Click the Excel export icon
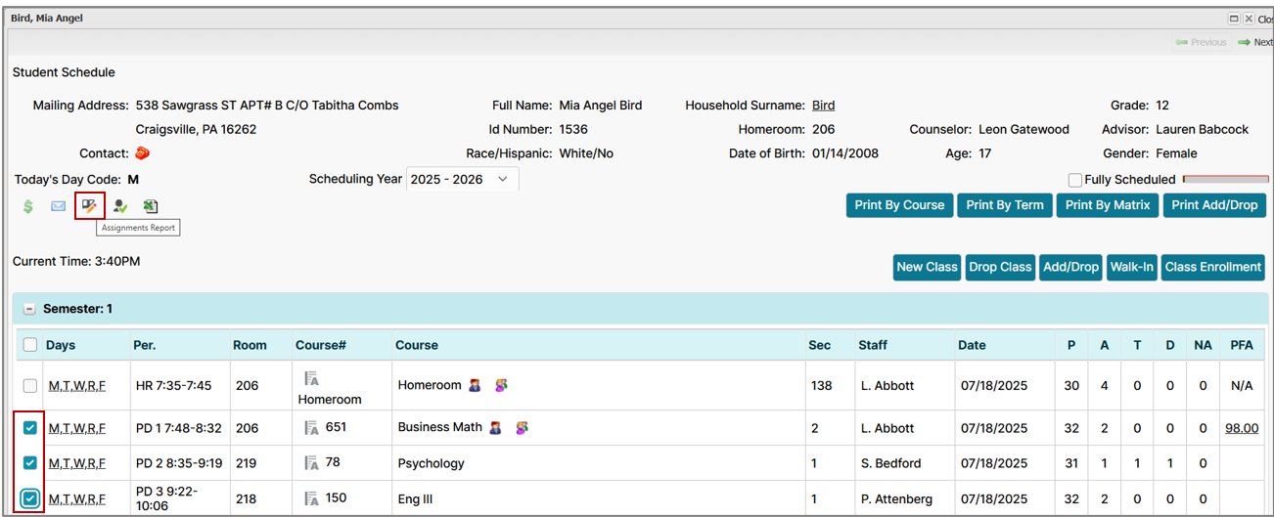The height and width of the screenshot is (517, 1274). point(150,206)
